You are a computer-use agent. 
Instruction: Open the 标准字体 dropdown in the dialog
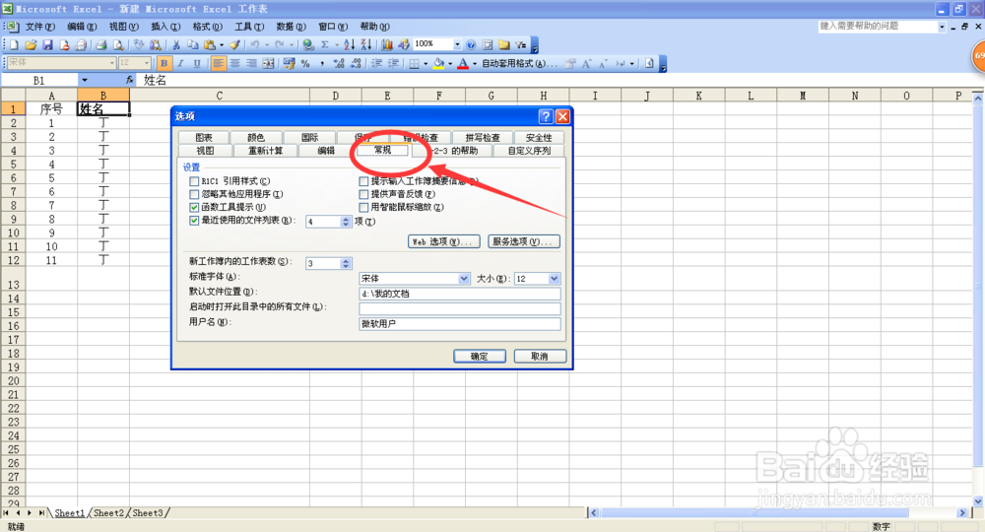tap(464, 278)
